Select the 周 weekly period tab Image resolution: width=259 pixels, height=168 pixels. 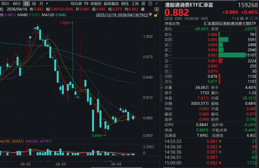click(x=34, y=4)
